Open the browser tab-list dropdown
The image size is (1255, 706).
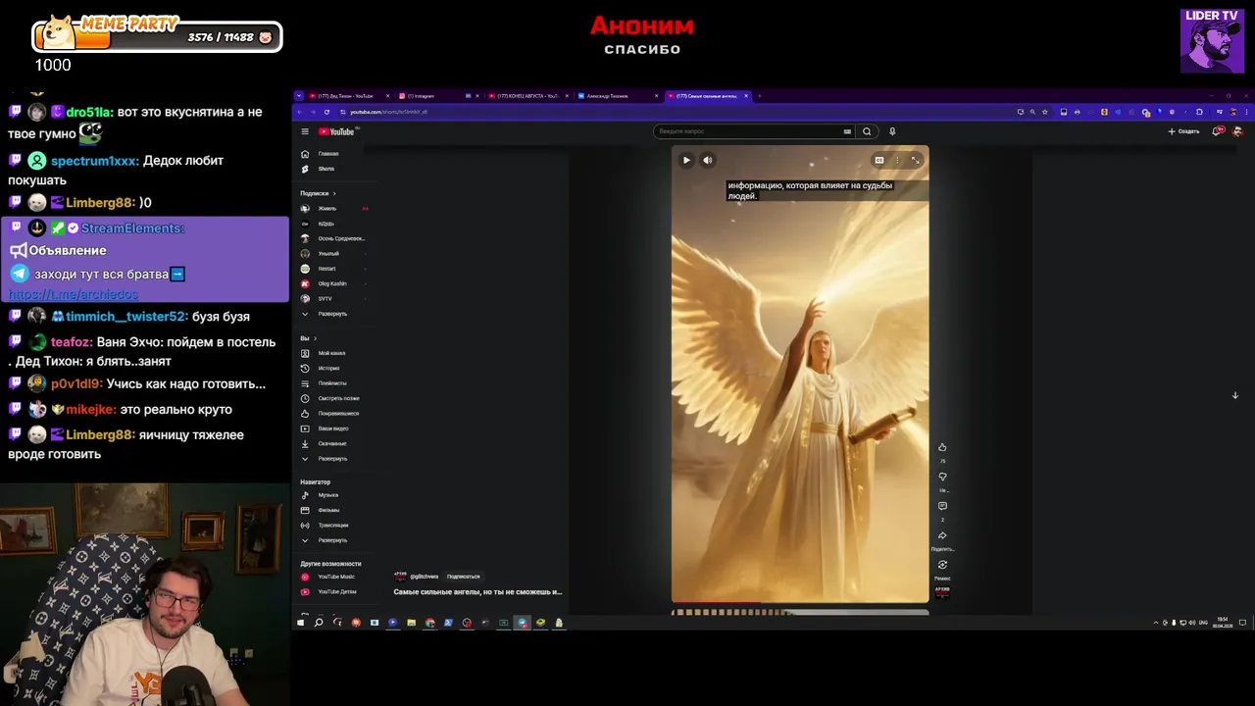click(298, 96)
